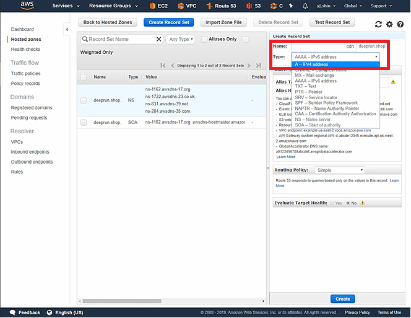Toggle the Weighted Only checkbox
The height and width of the screenshot is (318, 411).
tap(246, 40)
